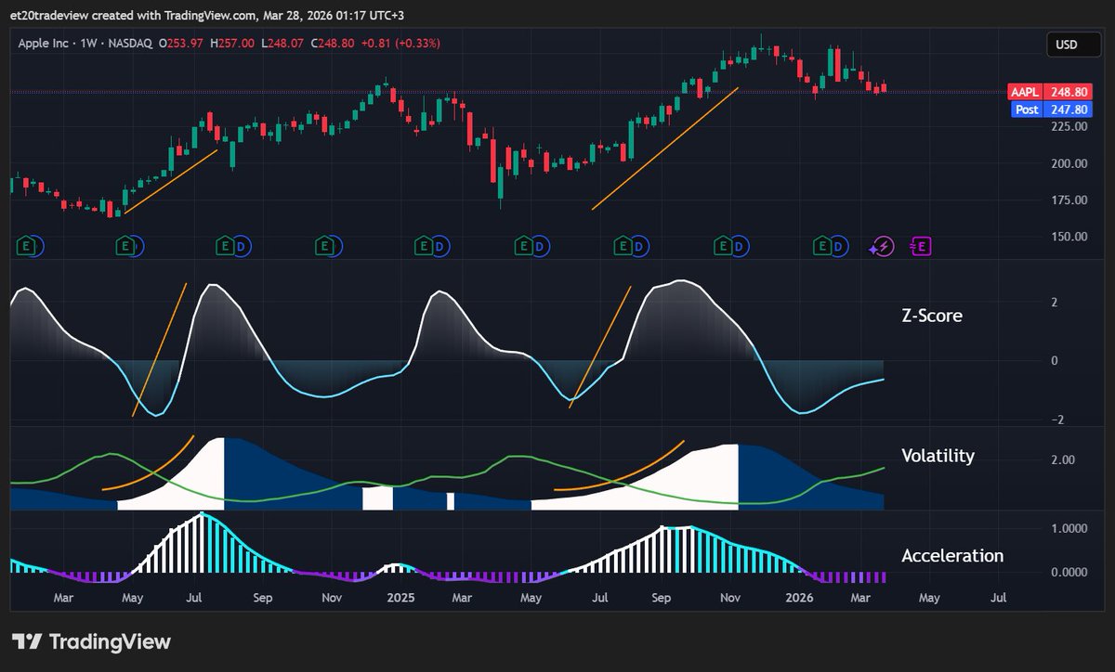Click the 175.00 price axis label

click(x=1069, y=200)
